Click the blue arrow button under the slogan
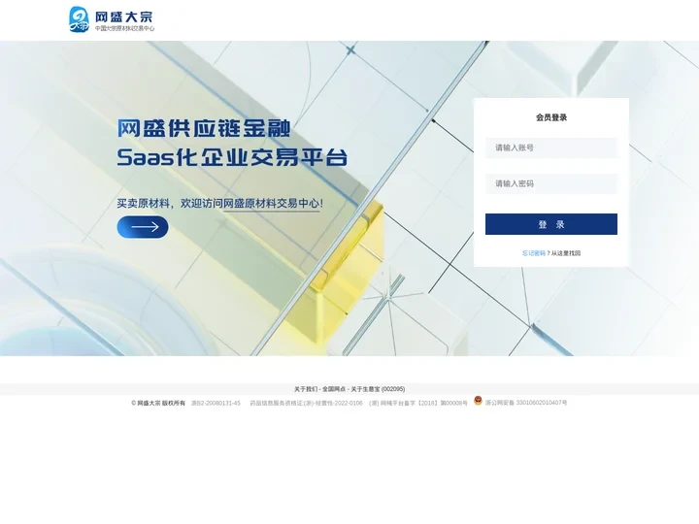 (143, 227)
